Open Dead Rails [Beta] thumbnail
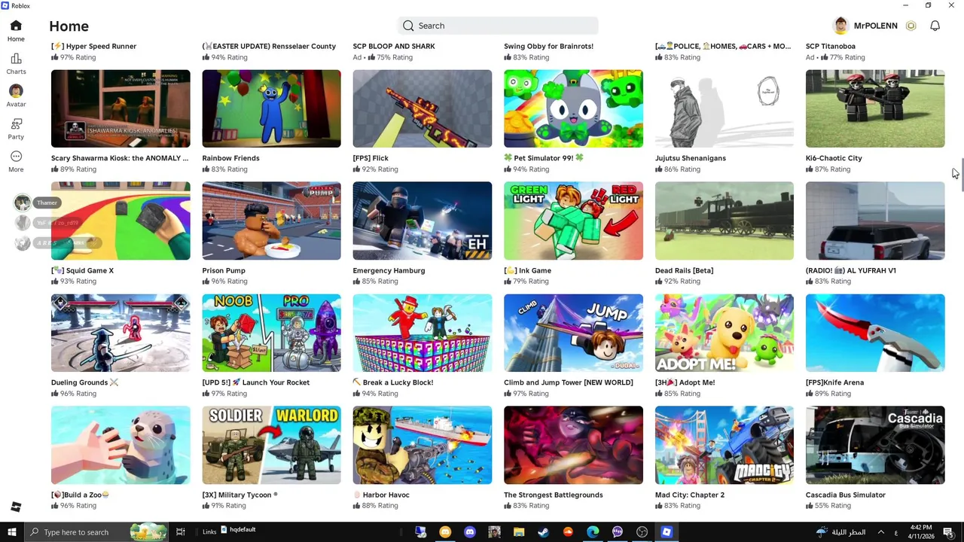The height and width of the screenshot is (542, 964). tap(725, 221)
